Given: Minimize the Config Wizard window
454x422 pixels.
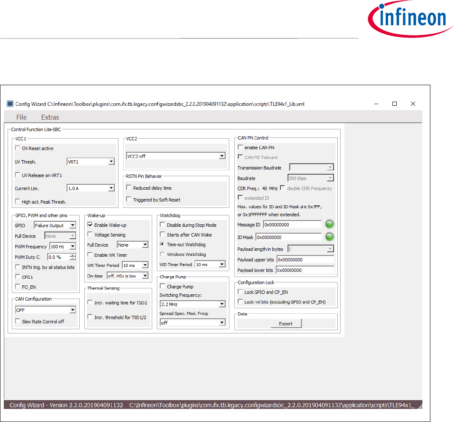Looking at the screenshot, I should point(376,104).
